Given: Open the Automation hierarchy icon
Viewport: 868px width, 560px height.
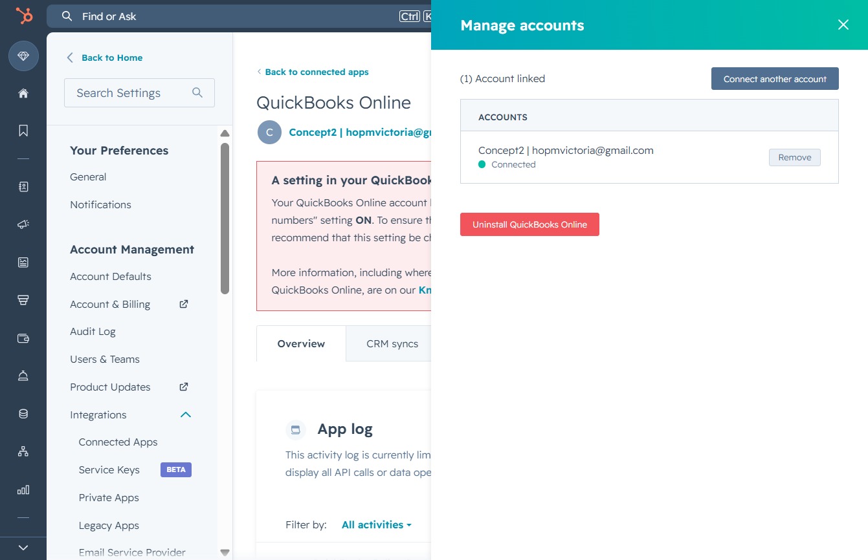Looking at the screenshot, I should [x=23, y=451].
